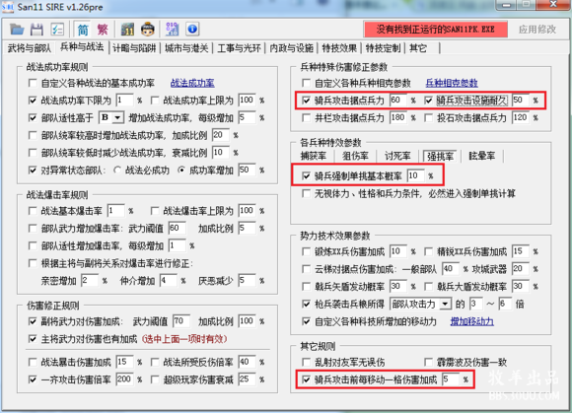
Task: Open the blue info about icon
Action: [192, 30]
